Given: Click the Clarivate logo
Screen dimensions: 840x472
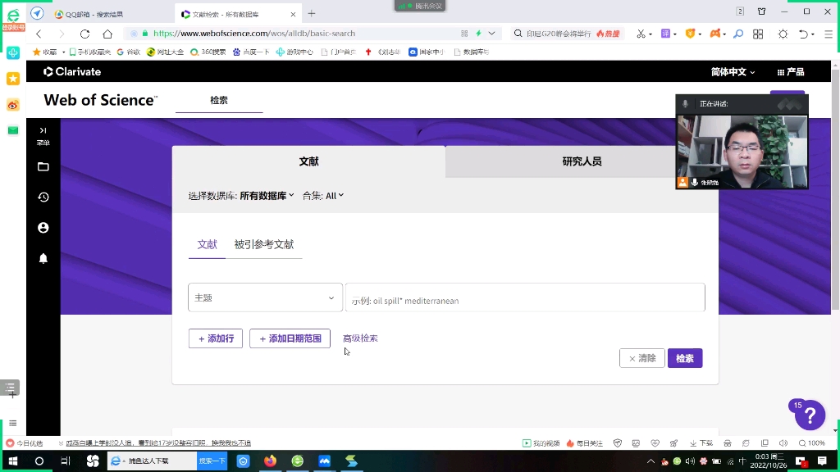Looking at the screenshot, I should tap(72, 71).
